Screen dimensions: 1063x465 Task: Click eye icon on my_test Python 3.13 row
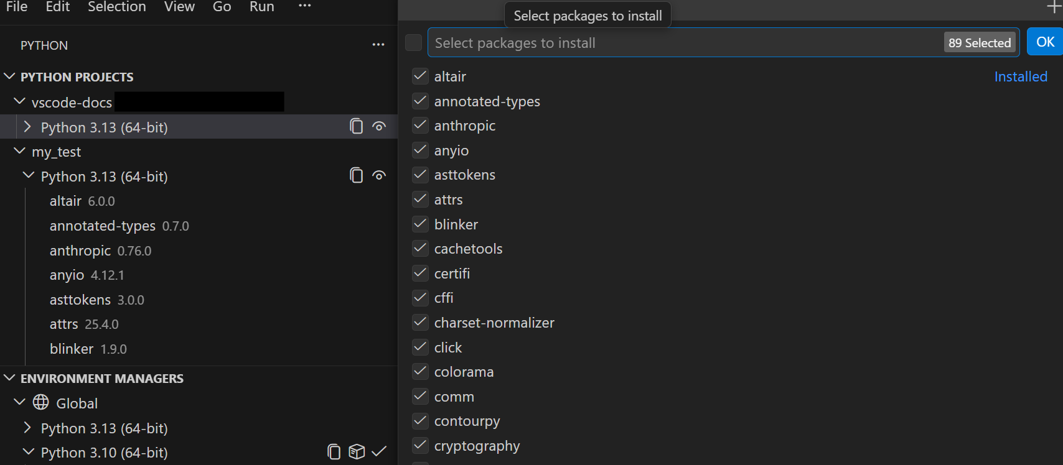(379, 175)
